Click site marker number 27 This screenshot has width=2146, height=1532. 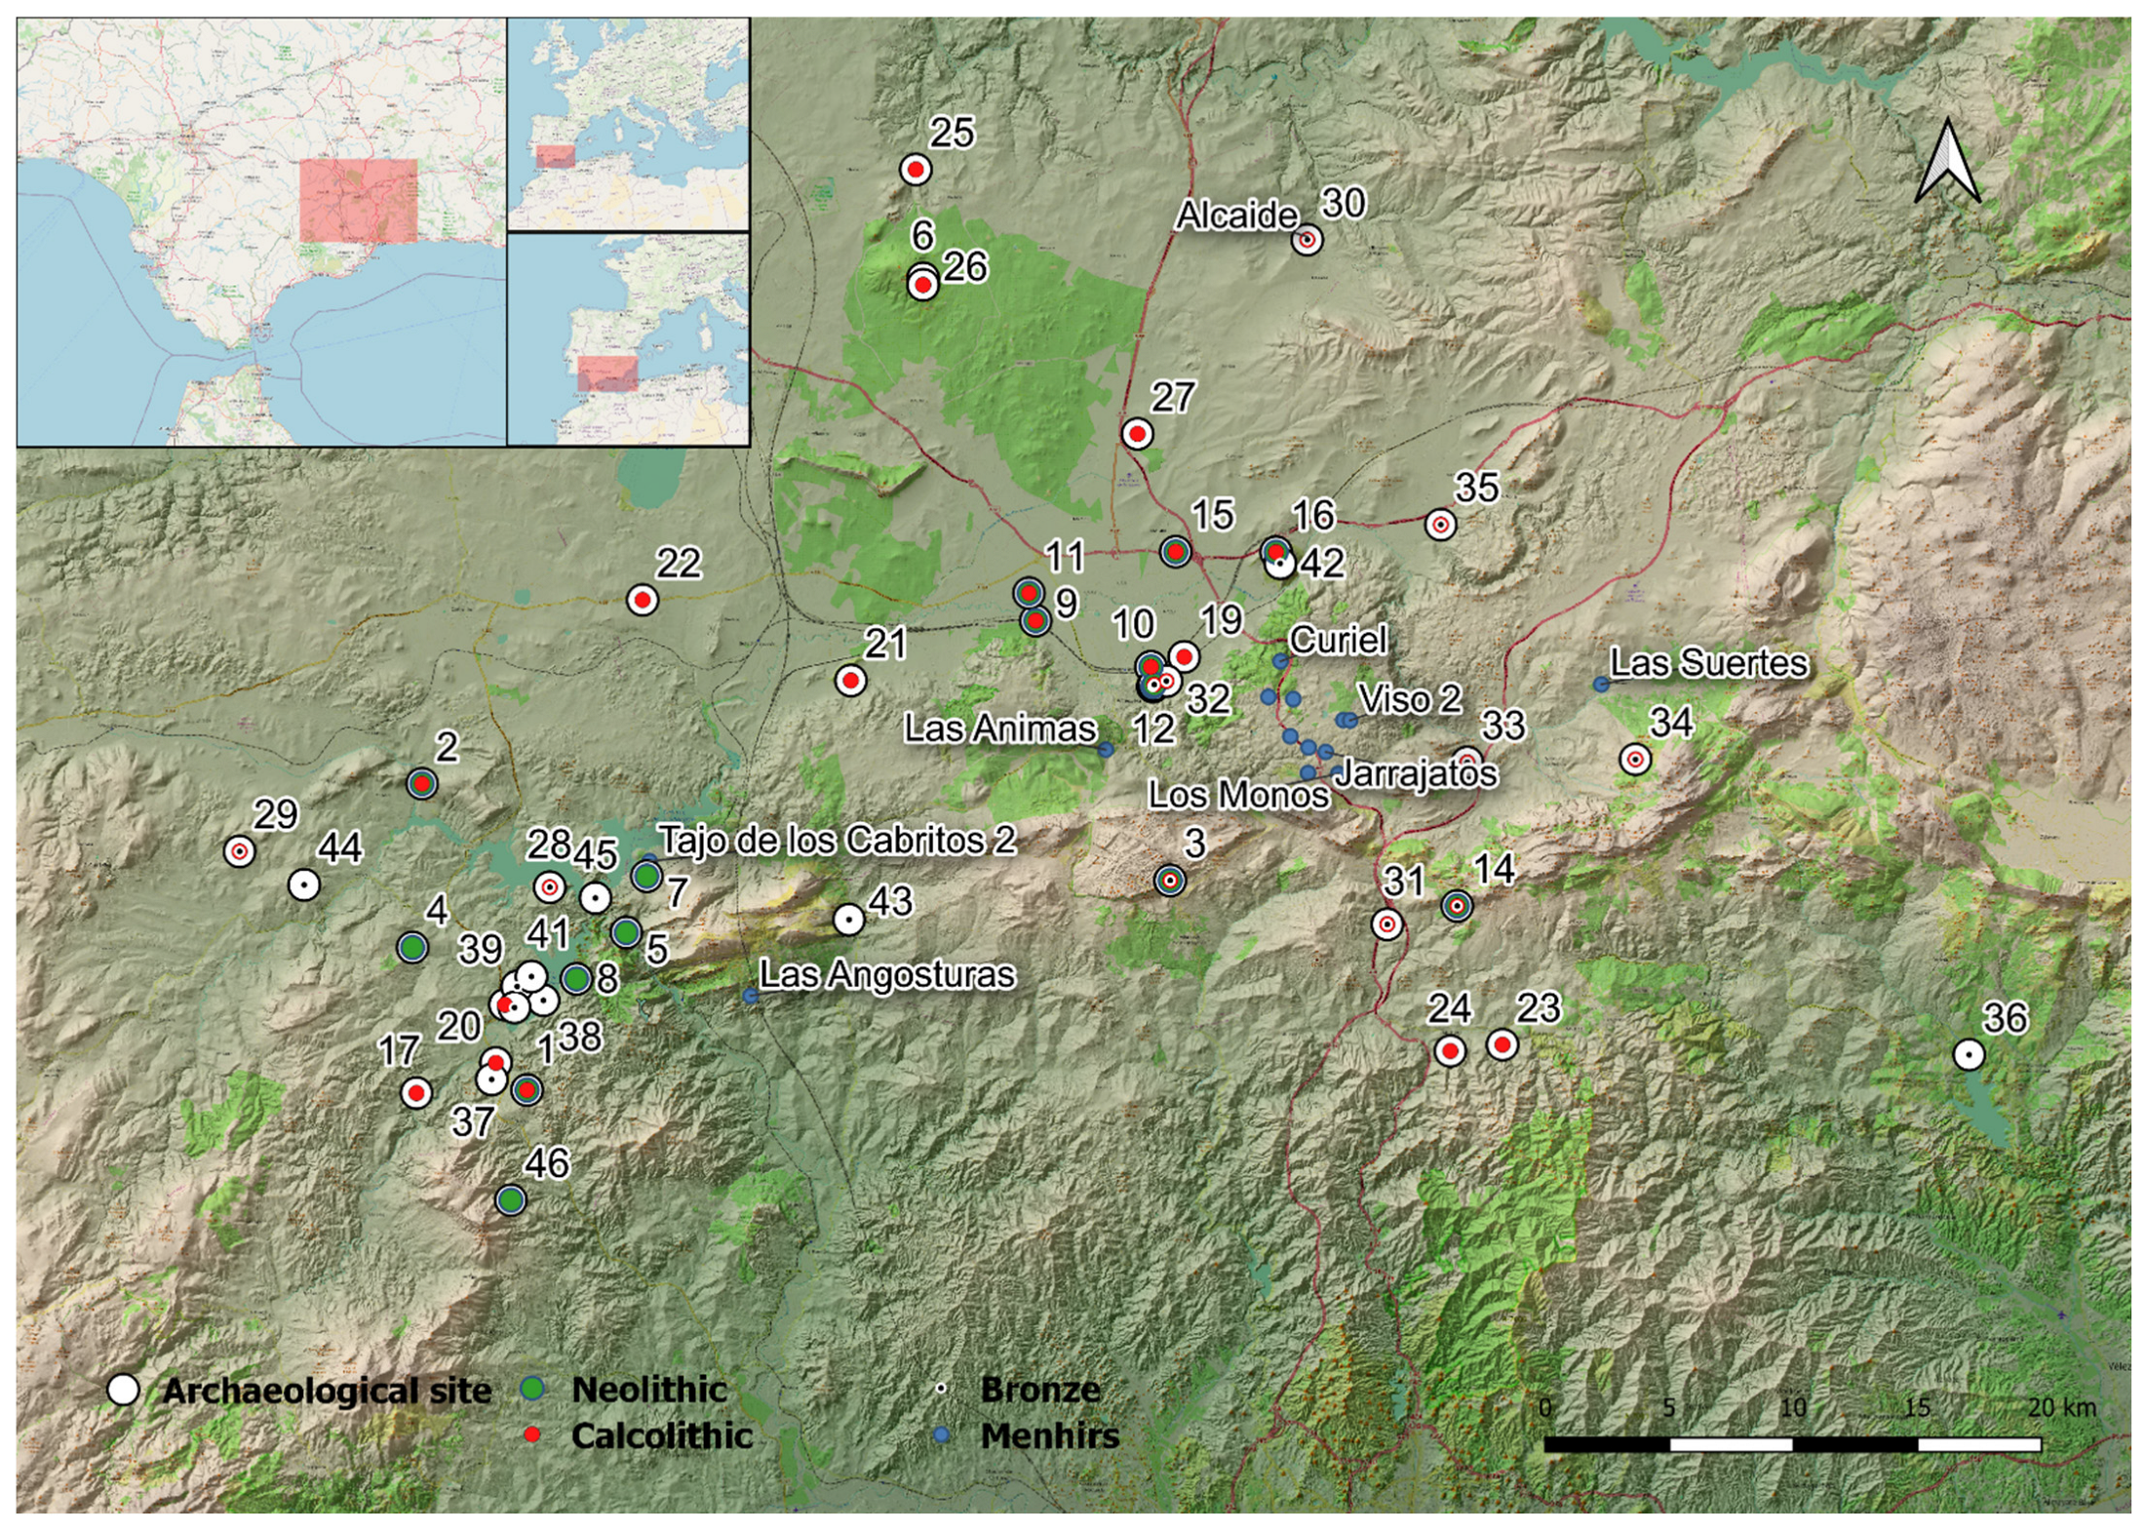point(1137,433)
